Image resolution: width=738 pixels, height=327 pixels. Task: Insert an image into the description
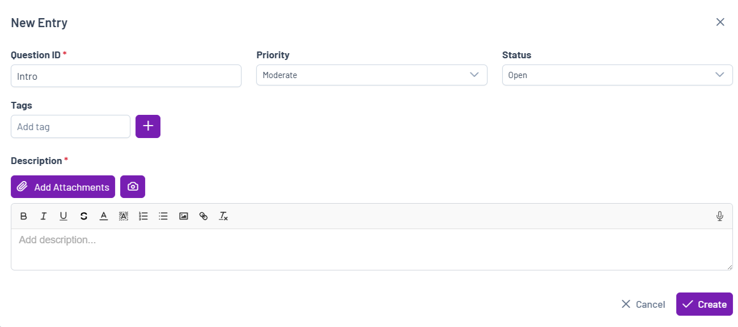tap(184, 216)
